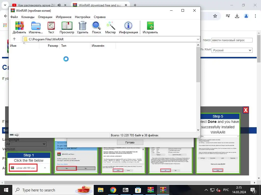Screen dimensions: 261x195
Task: Open the Справка menu
Action: coord(100,17)
